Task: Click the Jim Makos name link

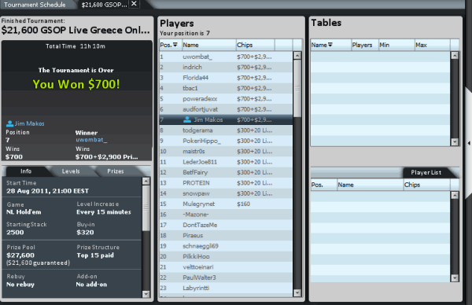Action: pyautogui.click(x=30, y=123)
